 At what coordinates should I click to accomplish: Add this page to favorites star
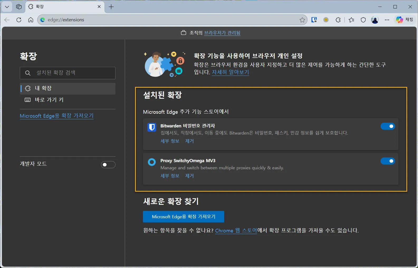point(302,20)
